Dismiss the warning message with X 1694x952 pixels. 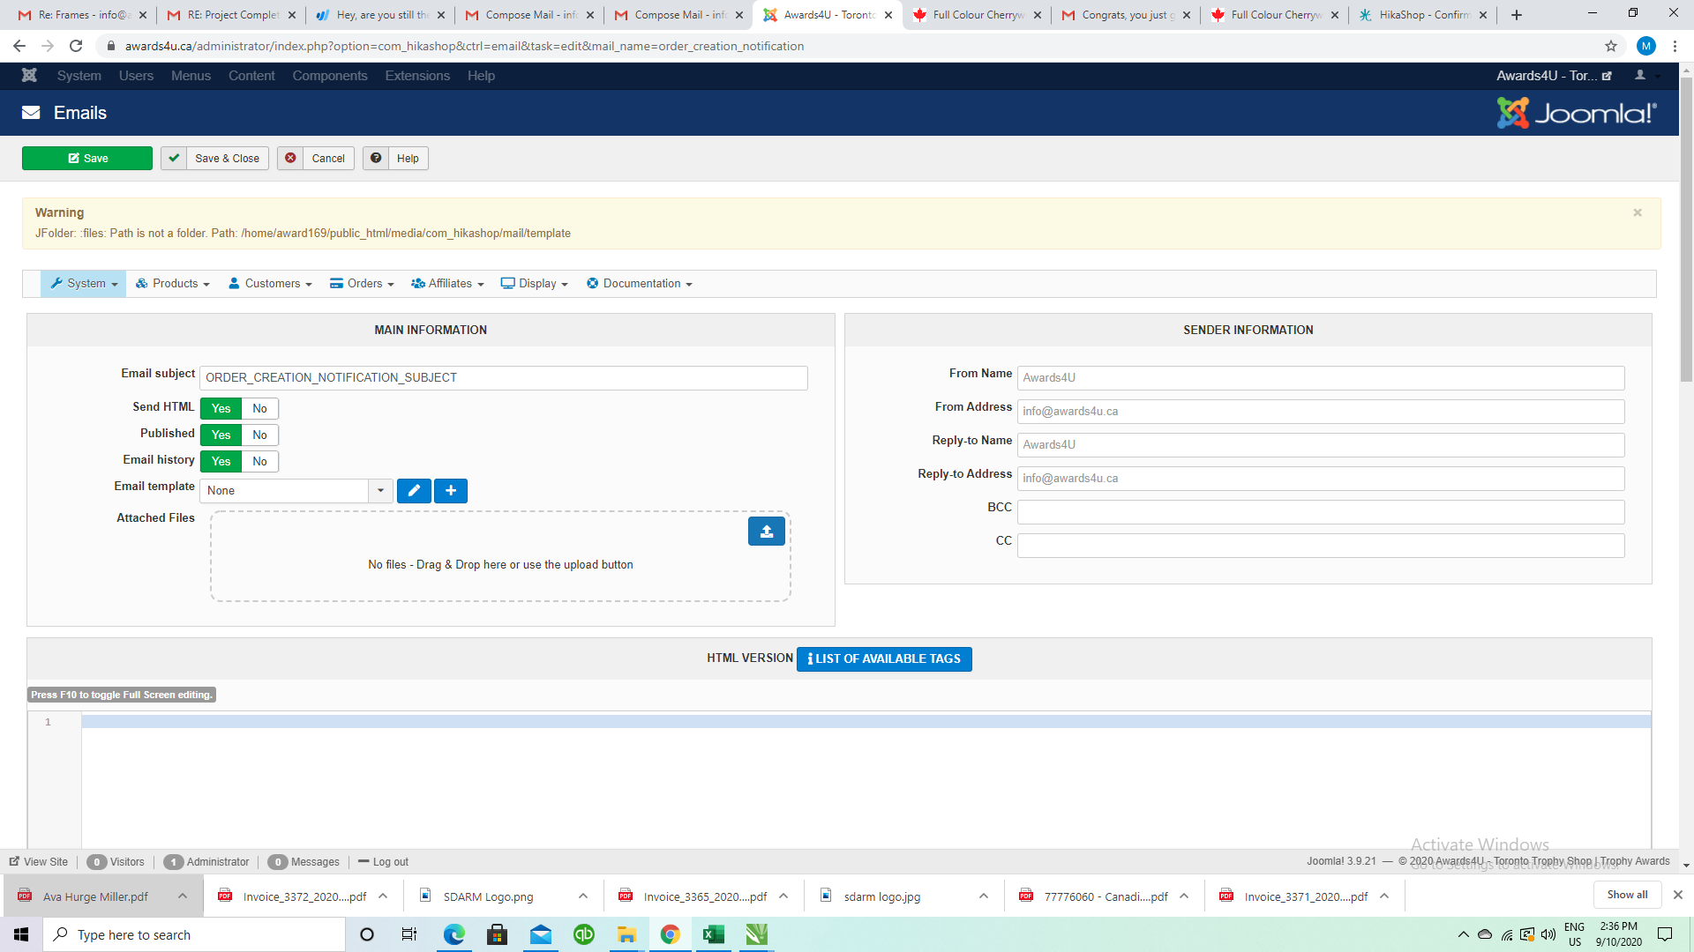1638,212
